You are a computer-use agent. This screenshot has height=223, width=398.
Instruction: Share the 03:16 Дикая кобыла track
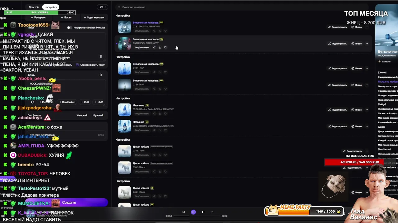point(154,155)
